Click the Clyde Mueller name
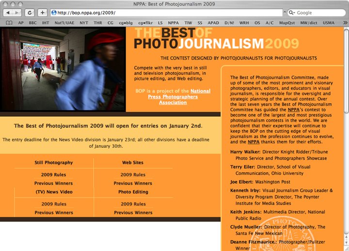The image size is (349, 251). (246, 227)
